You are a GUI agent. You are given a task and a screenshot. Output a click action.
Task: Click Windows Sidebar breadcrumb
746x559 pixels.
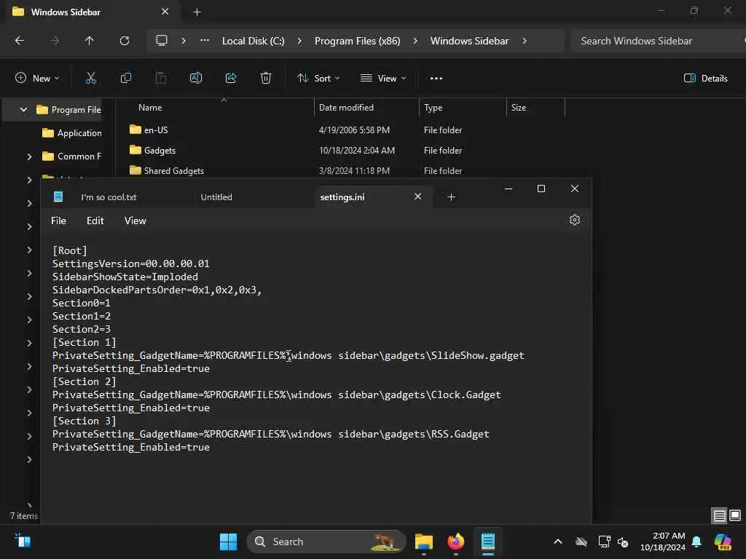[x=470, y=41]
